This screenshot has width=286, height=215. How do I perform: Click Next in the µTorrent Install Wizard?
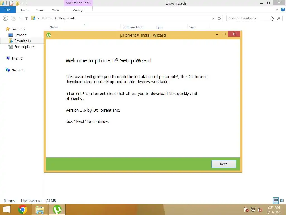click(x=223, y=164)
